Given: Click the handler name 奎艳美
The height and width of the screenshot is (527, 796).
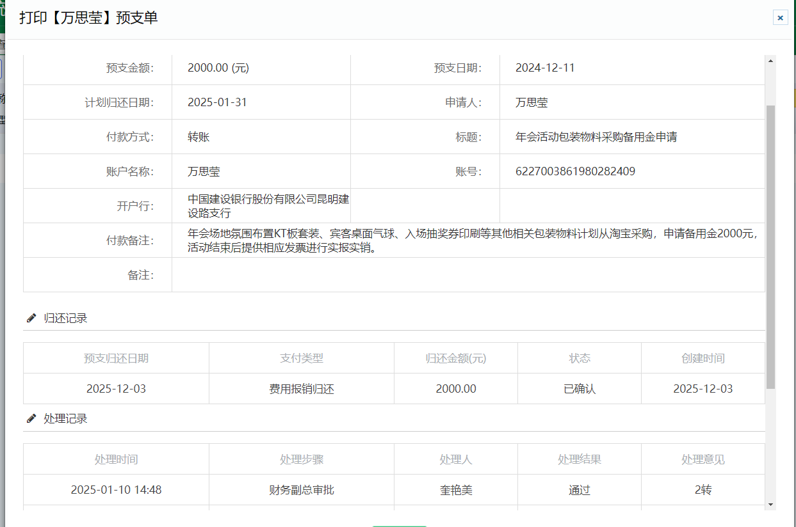Looking at the screenshot, I should (456, 490).
